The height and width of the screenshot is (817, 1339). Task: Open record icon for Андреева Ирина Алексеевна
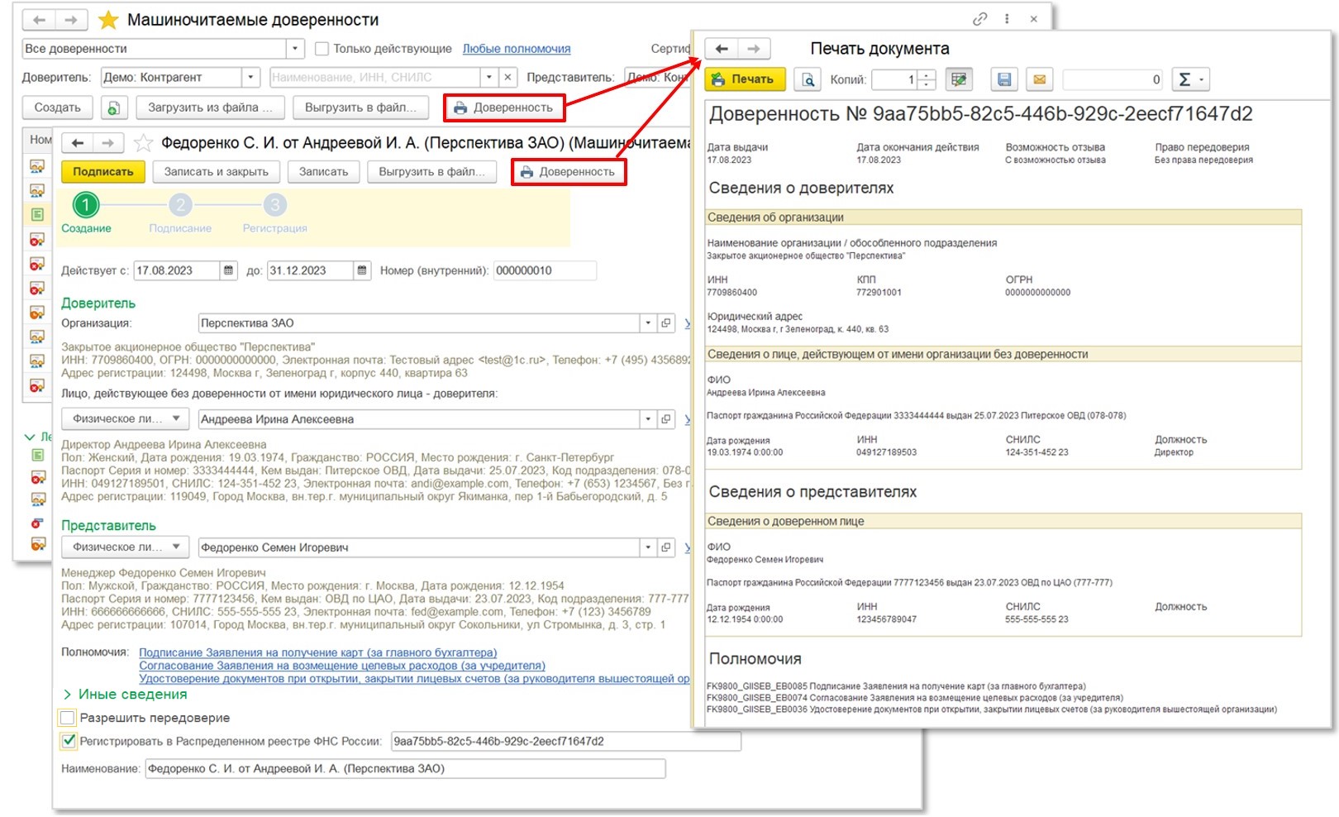pyautogui.click(x=666, y=419)
